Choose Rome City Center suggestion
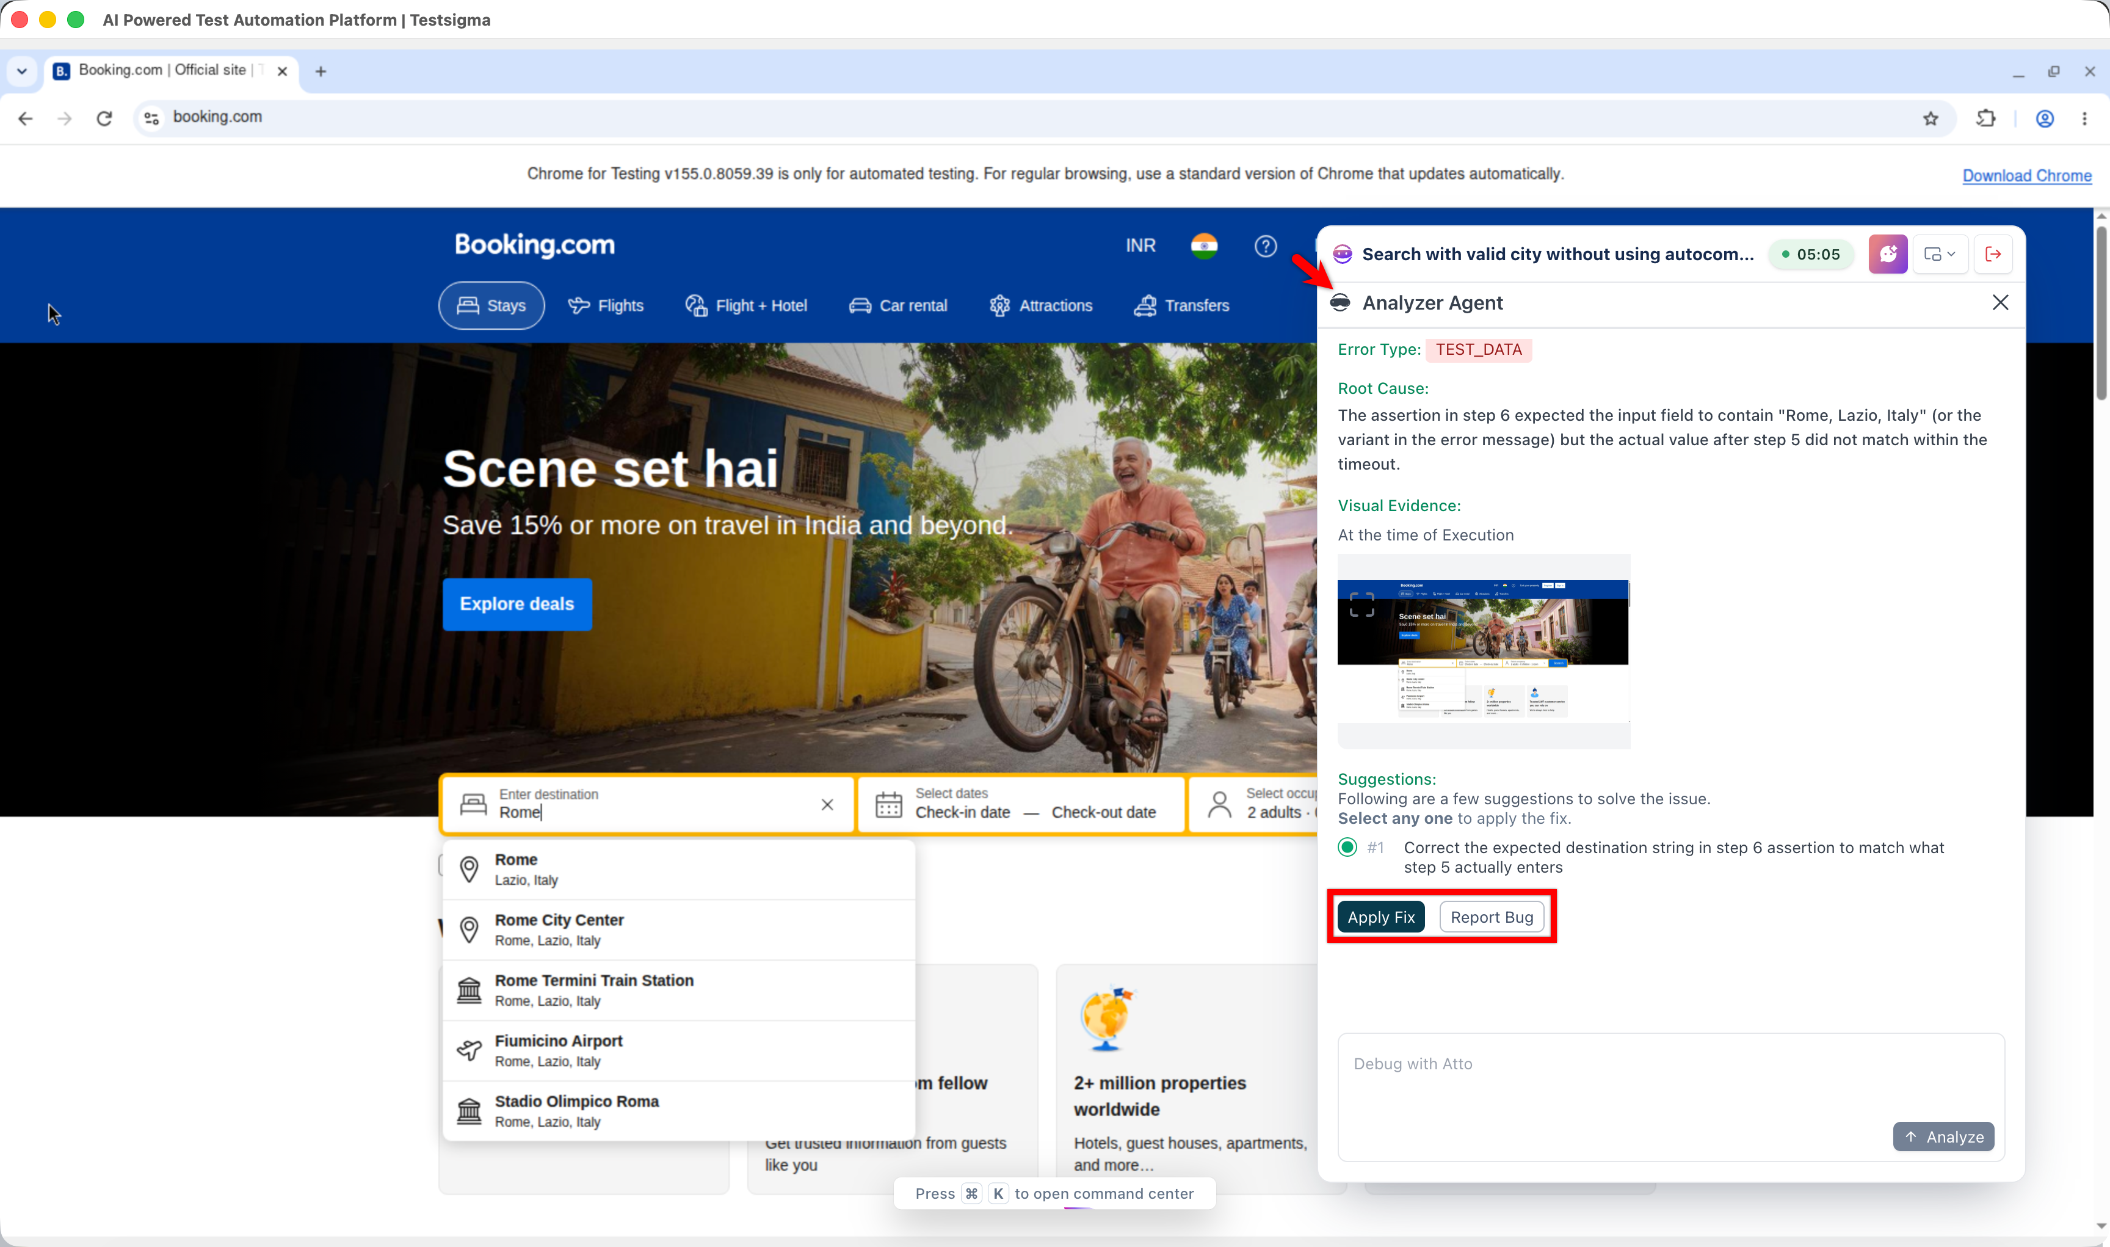 pos(679,929)
